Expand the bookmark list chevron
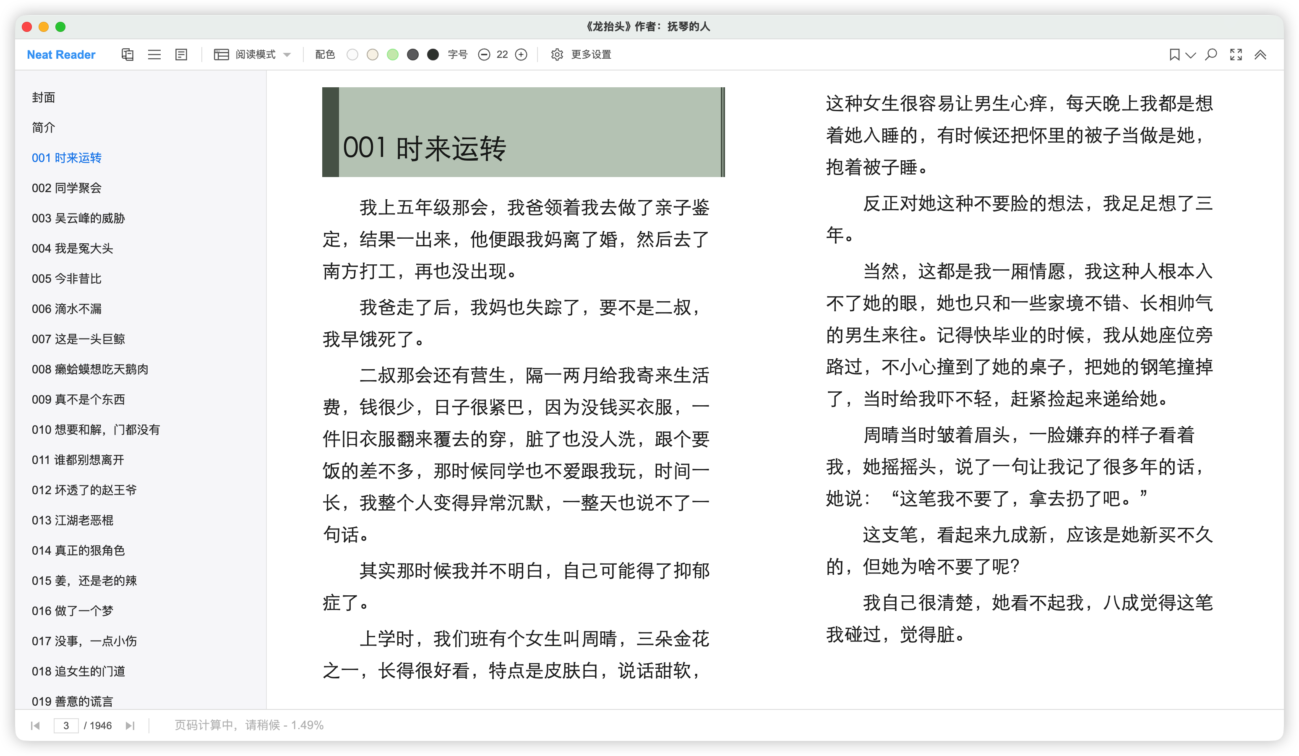The image size is (1299, 756). pos(1190,55)
